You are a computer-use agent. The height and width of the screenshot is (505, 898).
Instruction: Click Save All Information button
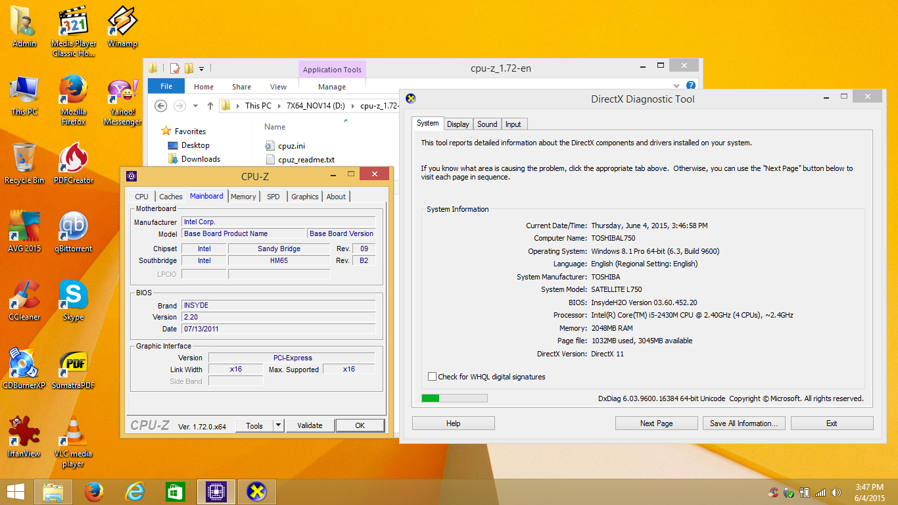744,423
